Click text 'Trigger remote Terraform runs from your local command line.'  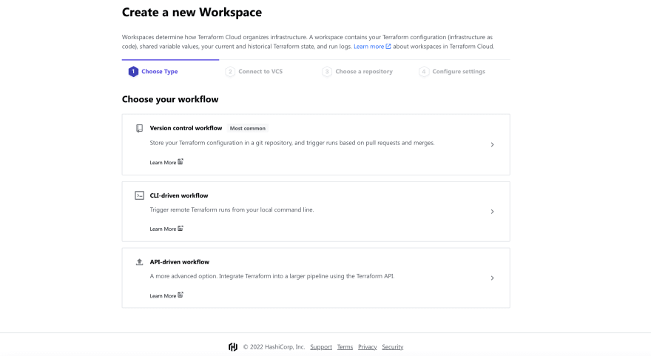[x=232, y=209]
